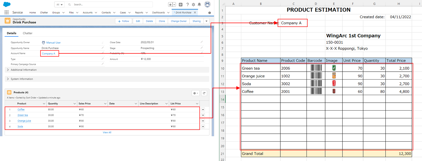Click the Clone button
422x161 pixels.
coord(162,21)
